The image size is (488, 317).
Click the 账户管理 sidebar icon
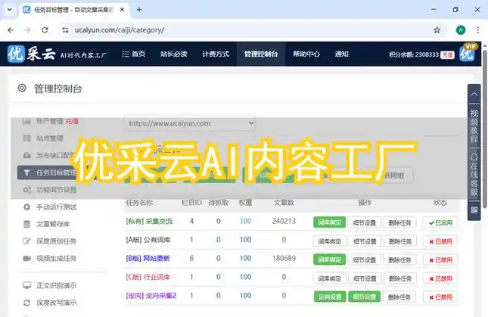click(26, 121)
